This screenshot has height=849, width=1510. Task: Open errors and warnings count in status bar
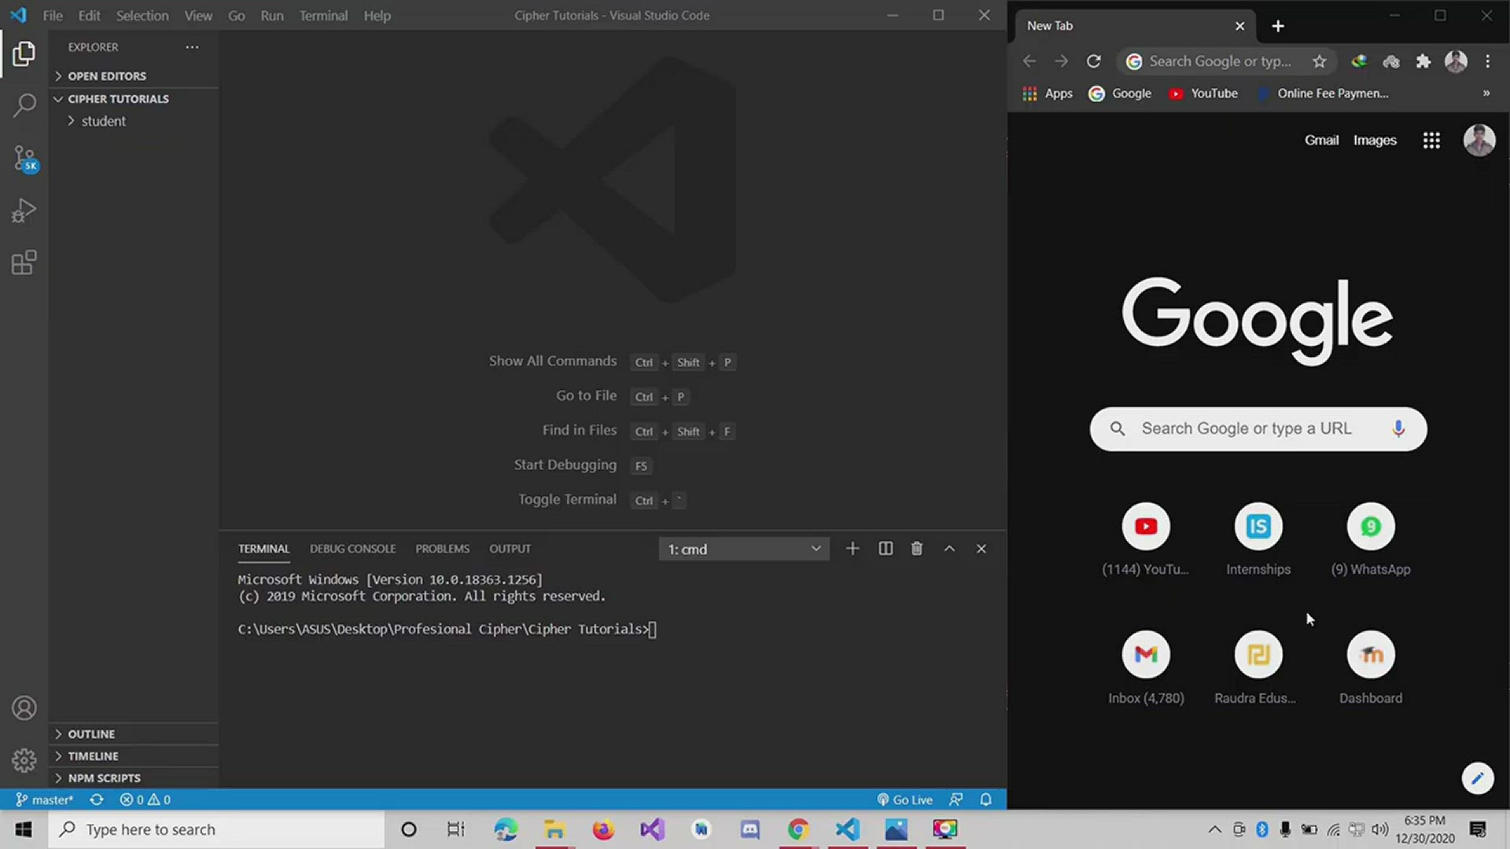point(145,799)
